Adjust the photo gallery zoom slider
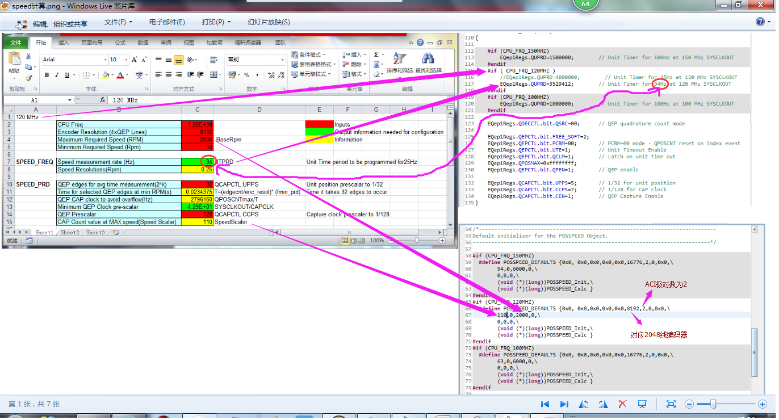The image size is (779, 420). 713,404
